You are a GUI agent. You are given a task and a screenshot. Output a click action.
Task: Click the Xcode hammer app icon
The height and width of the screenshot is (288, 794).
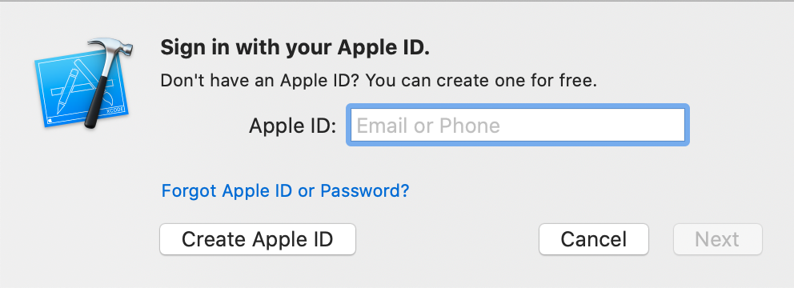83,82
